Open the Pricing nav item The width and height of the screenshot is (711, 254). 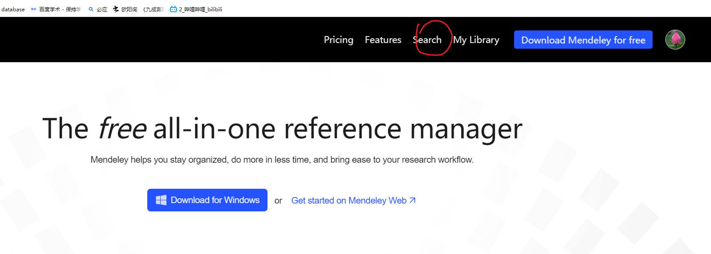pyautogui.click(x=339, y=40)
